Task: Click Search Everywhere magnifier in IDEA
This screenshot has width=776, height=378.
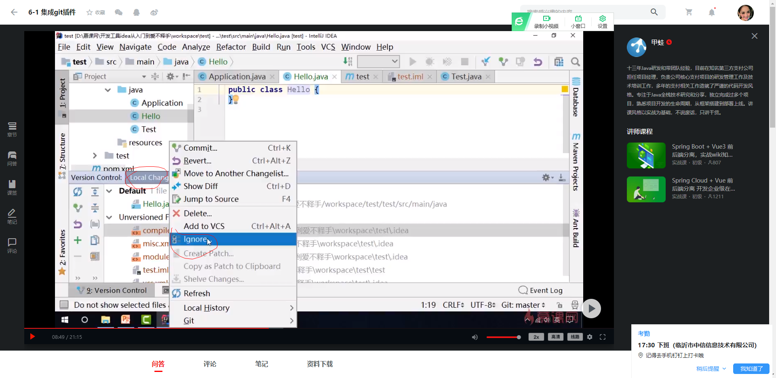Action: [576, 62]
